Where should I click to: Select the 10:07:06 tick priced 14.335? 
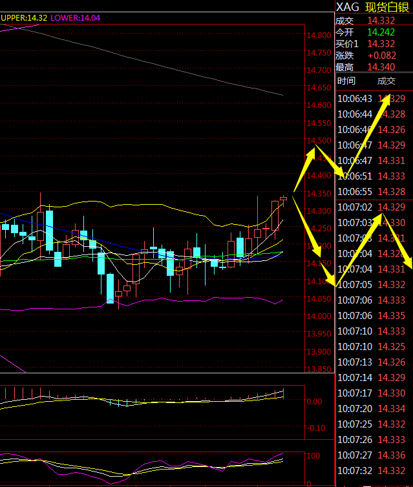[372, 316]
